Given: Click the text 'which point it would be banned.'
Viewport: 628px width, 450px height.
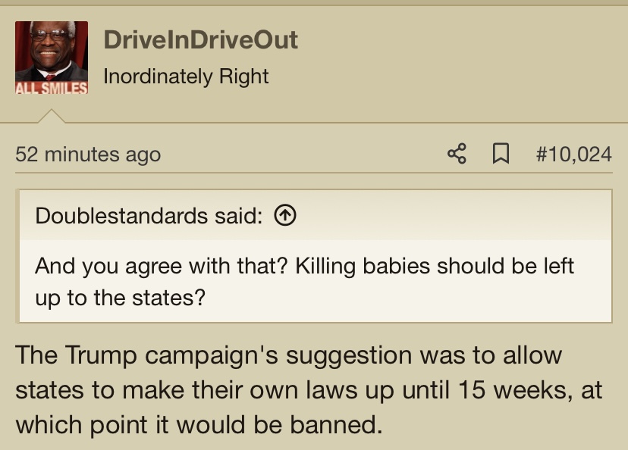Looking at the screenshot, I should (x=199, y=424).
